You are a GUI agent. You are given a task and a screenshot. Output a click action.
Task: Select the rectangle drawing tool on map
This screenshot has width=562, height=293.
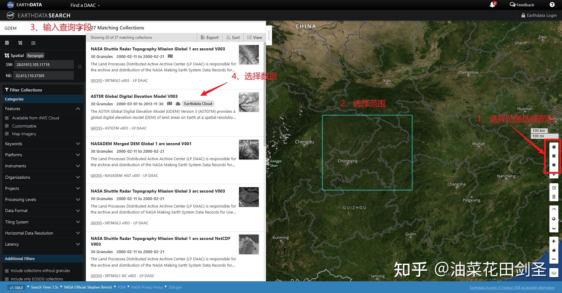(x=554, y=156)
